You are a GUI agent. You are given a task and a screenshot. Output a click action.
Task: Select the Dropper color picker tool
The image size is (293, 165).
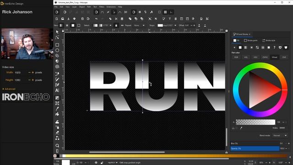tap(57, 109)
